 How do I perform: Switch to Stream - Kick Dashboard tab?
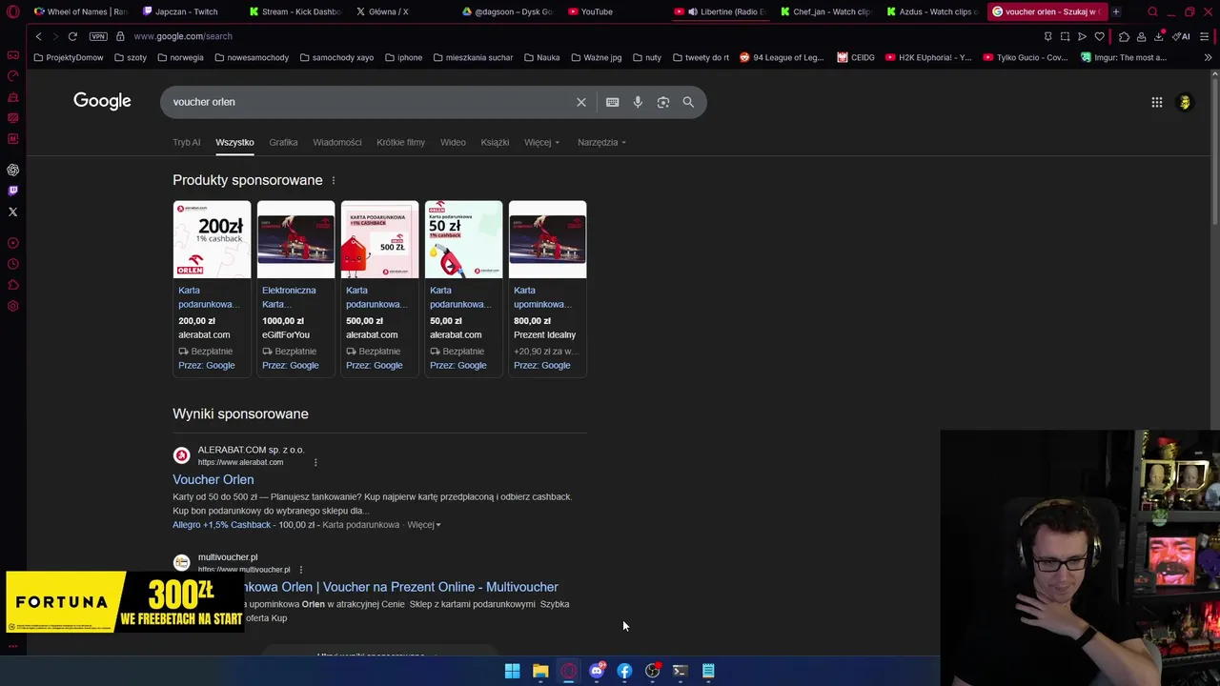pos(295,11)
